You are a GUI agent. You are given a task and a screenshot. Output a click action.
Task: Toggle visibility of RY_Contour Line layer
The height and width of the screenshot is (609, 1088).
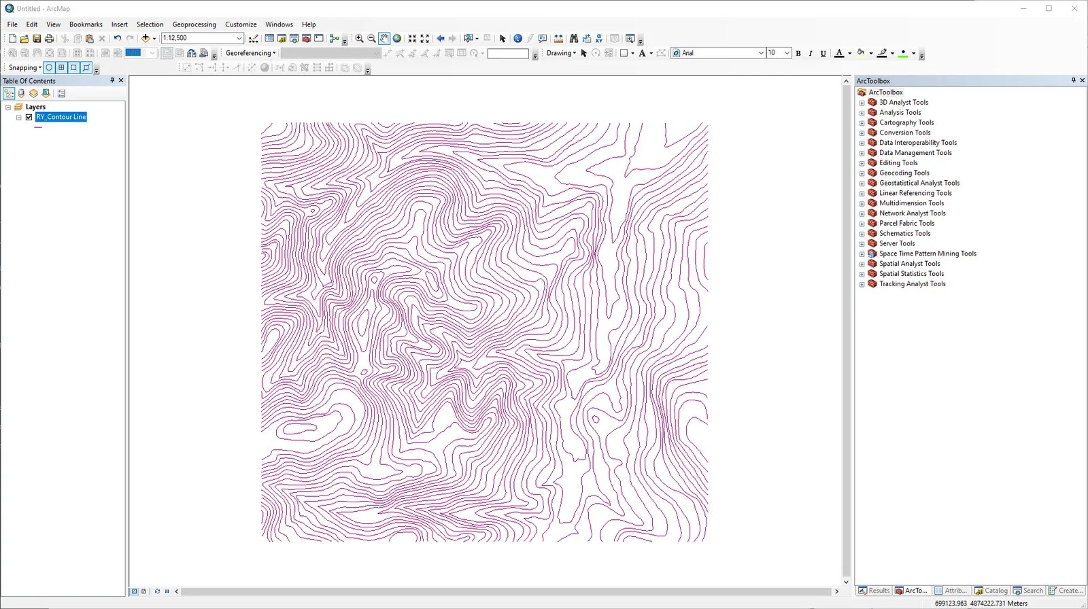pyautogui.click(x=29, y=117)
